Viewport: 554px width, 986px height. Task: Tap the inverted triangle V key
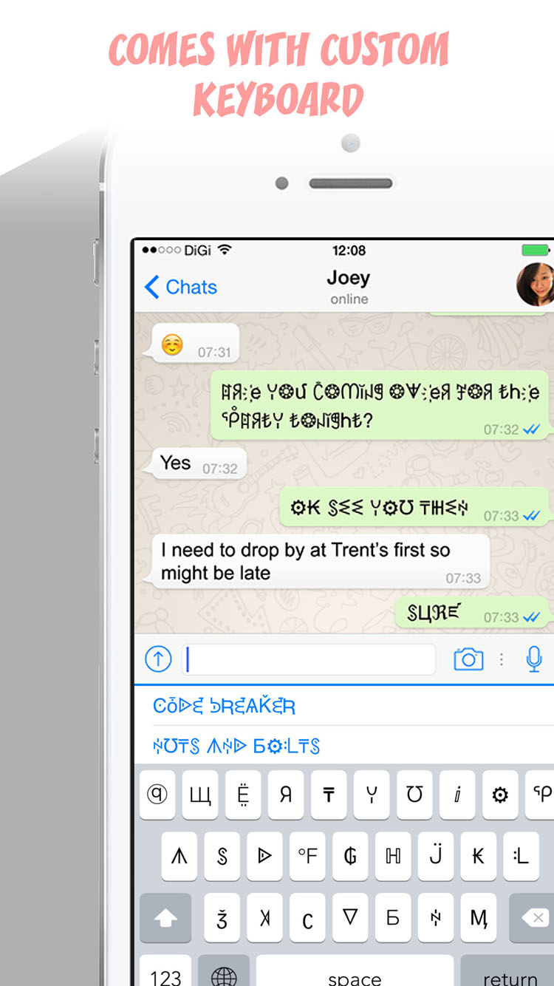[350, 917]
